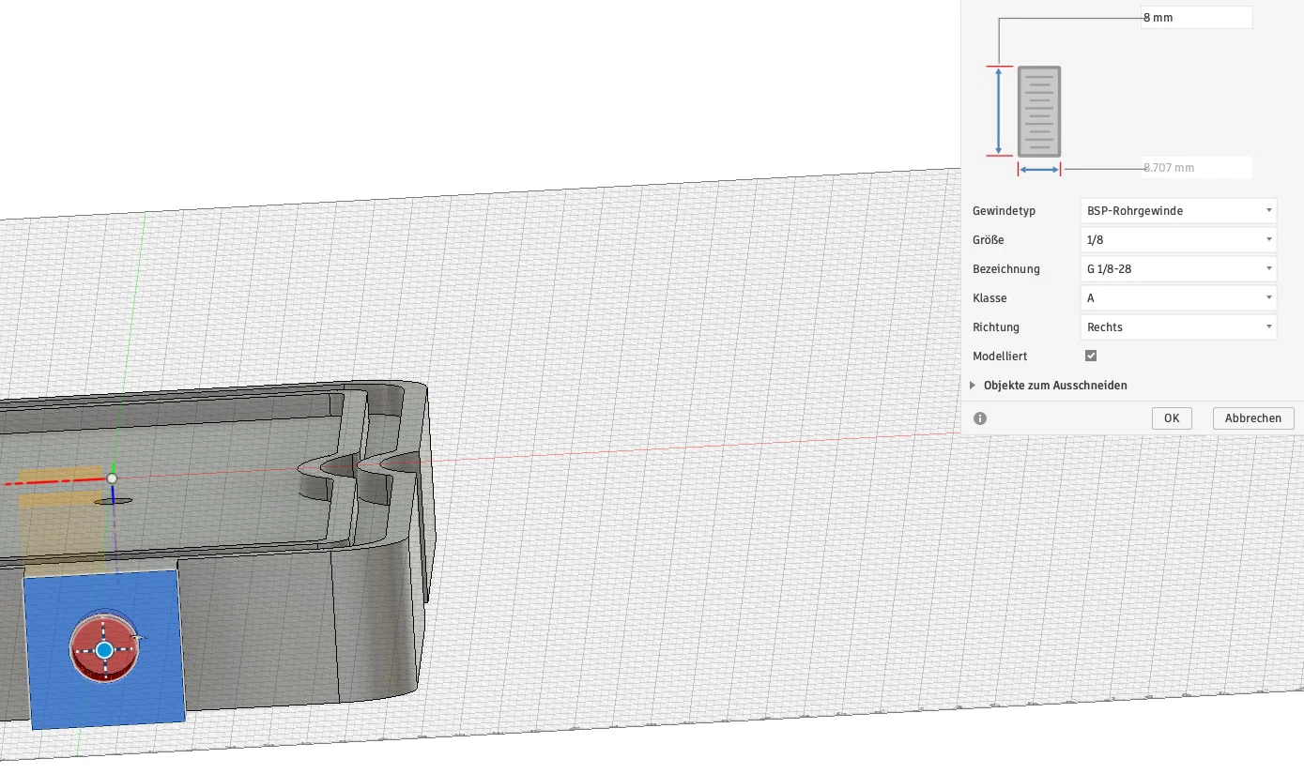Image resolution: width=1304 pixels, height=774 pixels.
Task: Click the 8 mm thread length field
Action: pos(1197,18)
